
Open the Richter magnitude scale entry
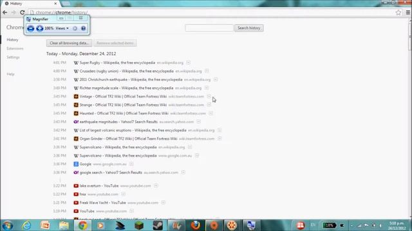tap(126, 89)
